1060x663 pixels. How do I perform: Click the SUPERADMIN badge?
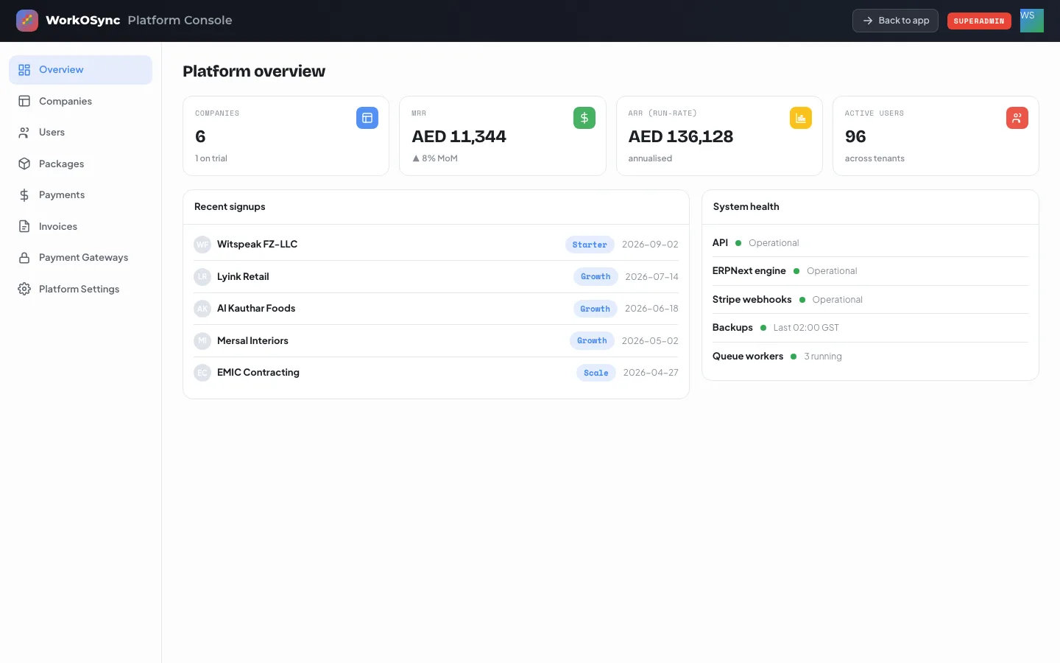979,21
